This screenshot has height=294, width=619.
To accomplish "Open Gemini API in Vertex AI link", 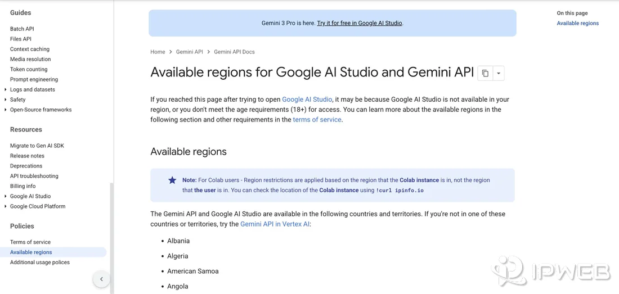I will [275, 224].
